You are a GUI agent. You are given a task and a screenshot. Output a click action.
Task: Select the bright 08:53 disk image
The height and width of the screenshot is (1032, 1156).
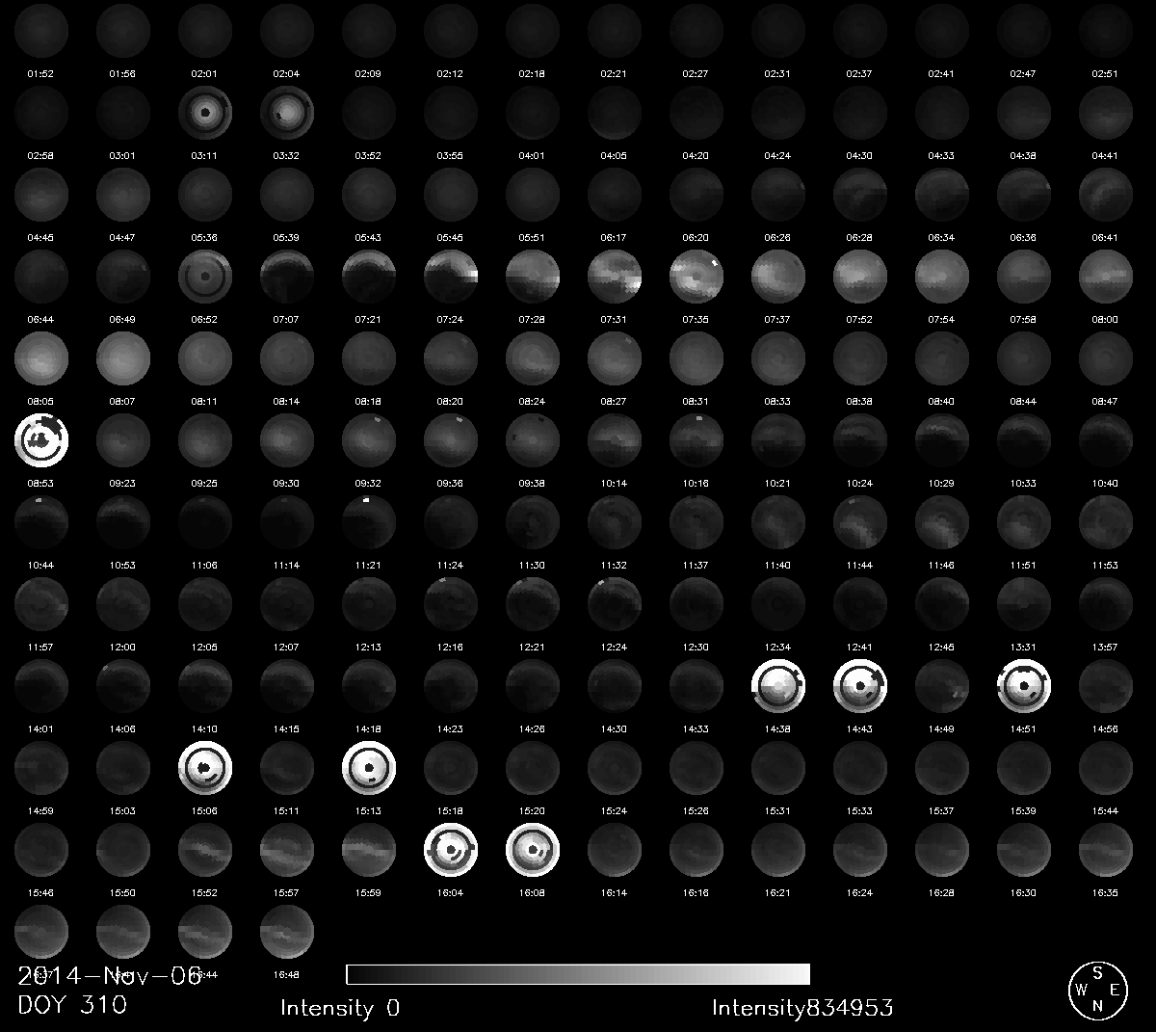[40, 440]
